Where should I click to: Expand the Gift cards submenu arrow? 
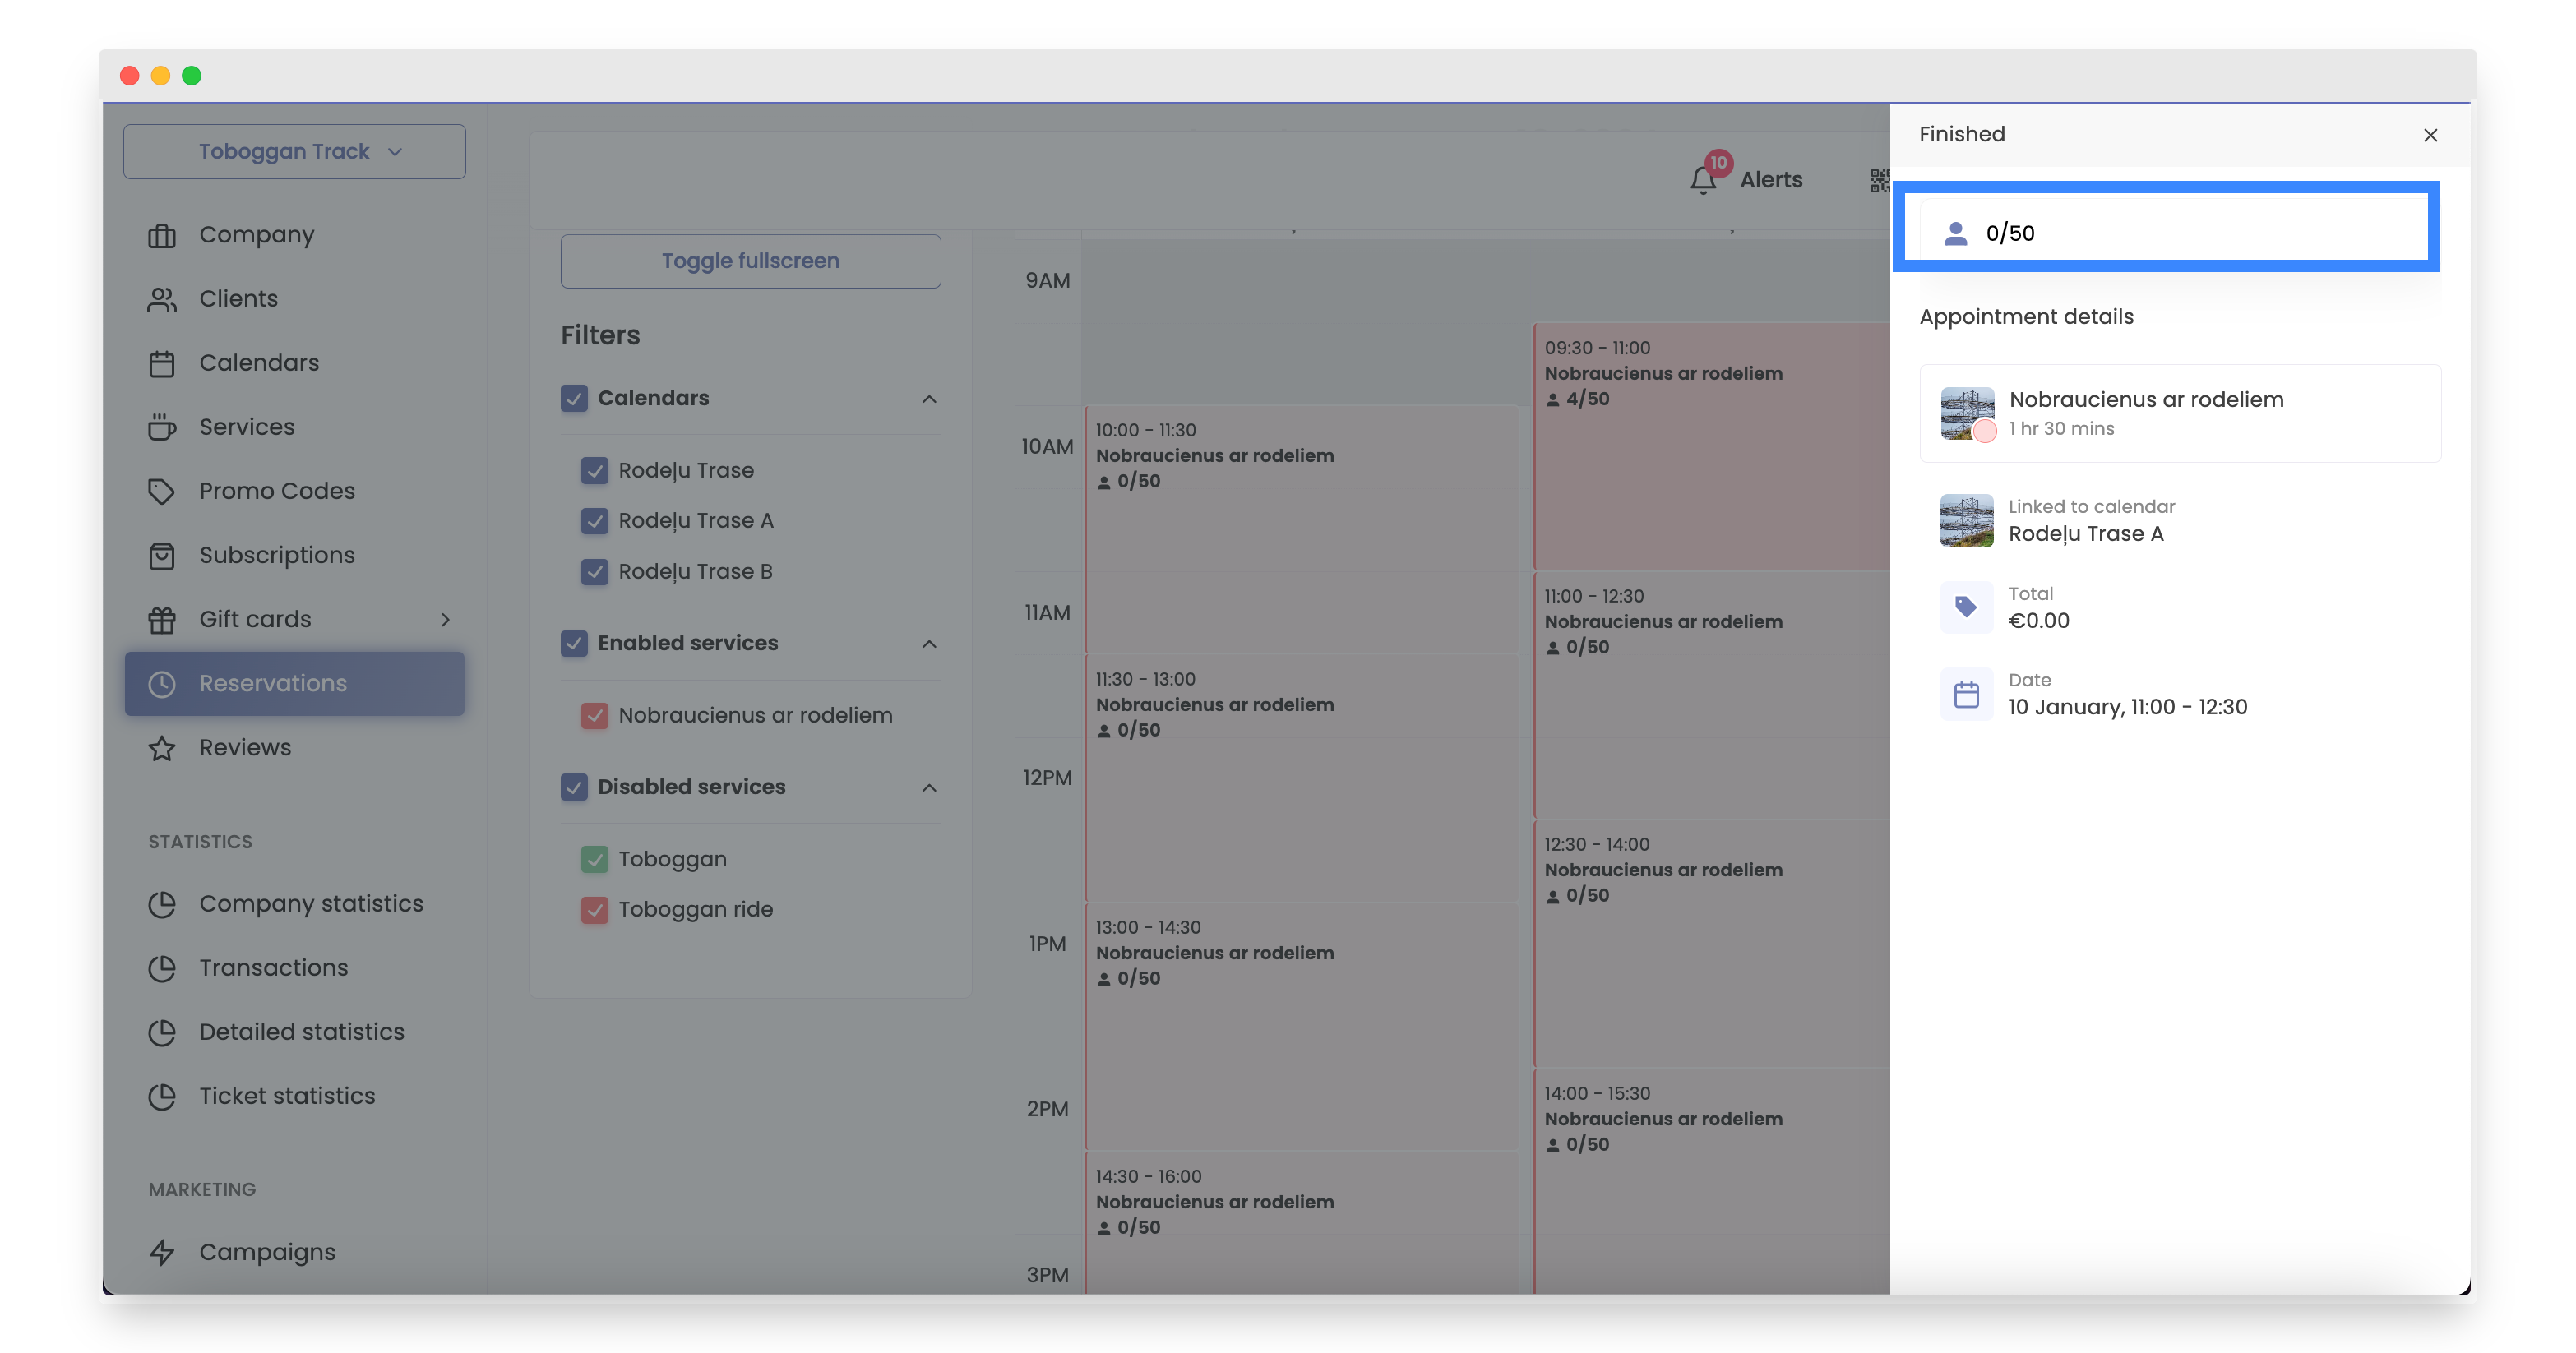pyautogui.click(x=445, y=620)
